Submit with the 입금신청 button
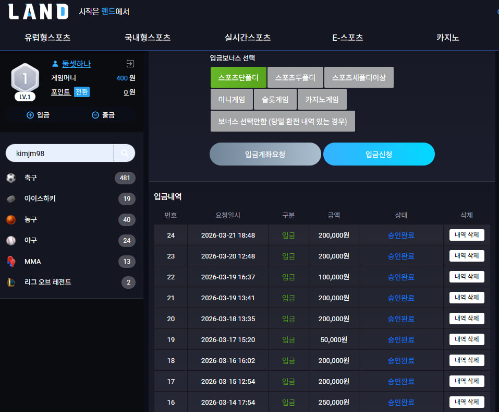This screenshot has height=412, width=499. click(379, 154)
